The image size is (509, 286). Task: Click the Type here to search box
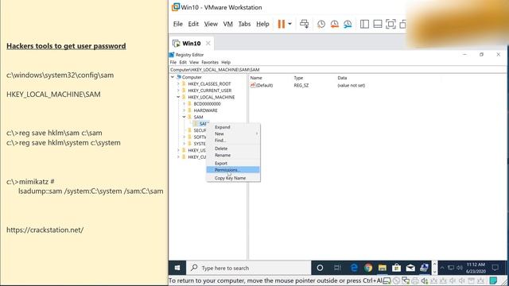pos(249,268)
